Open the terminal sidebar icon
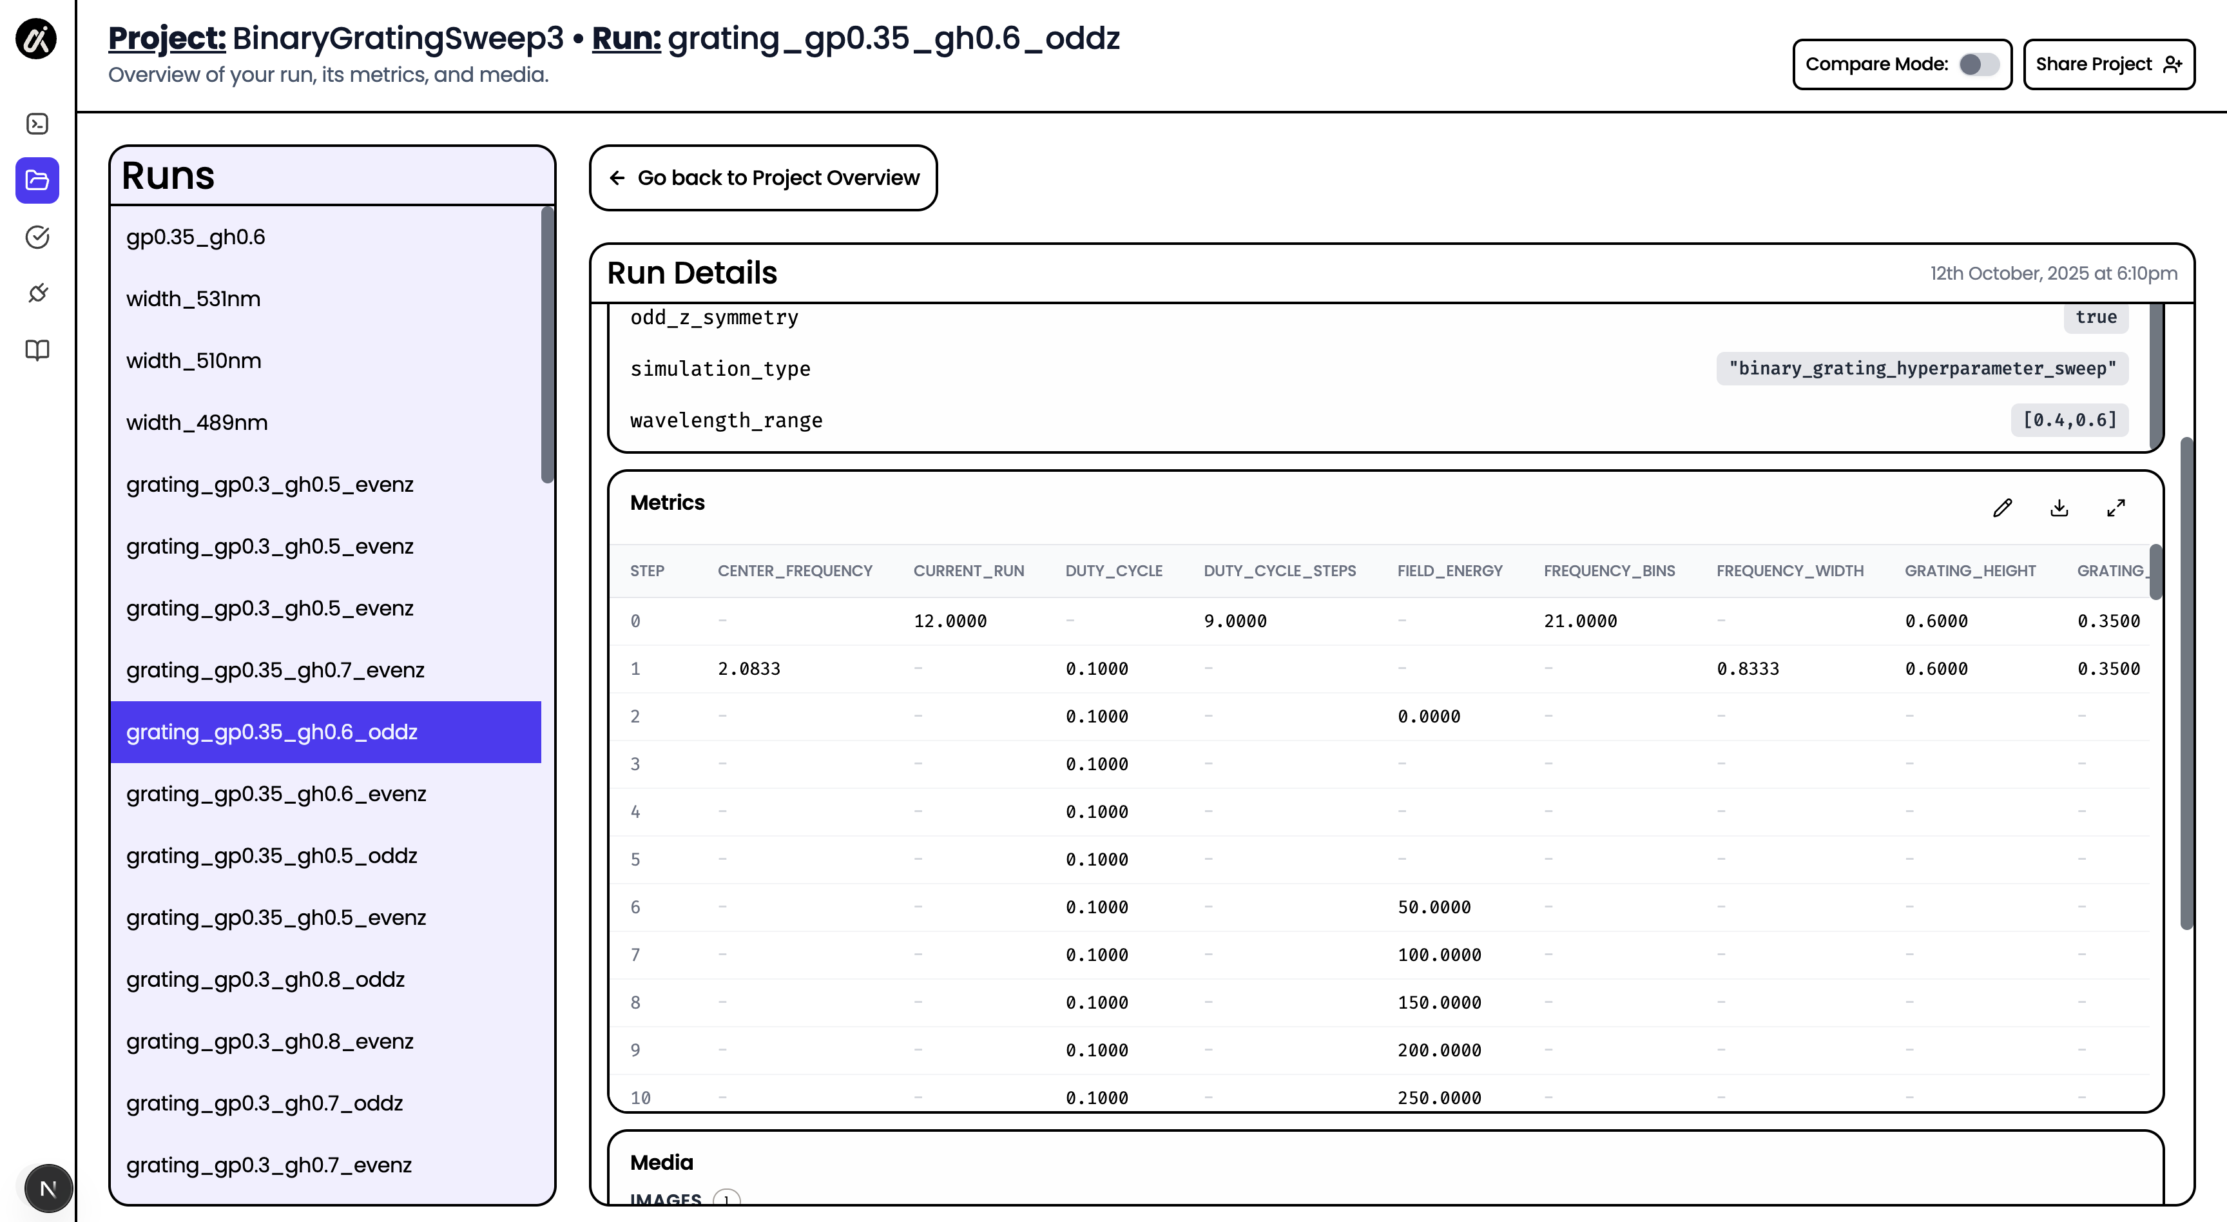Screen dimensions: 2227x1222 tap(37, 124)
